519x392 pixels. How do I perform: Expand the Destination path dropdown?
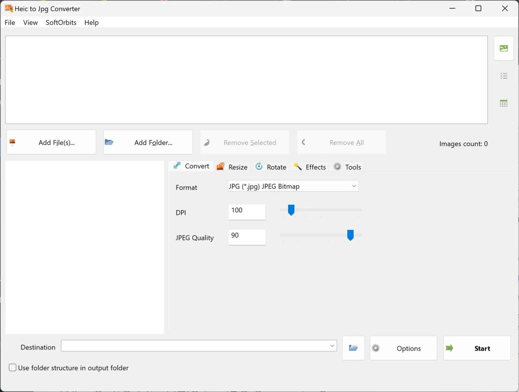click(333, 345)
